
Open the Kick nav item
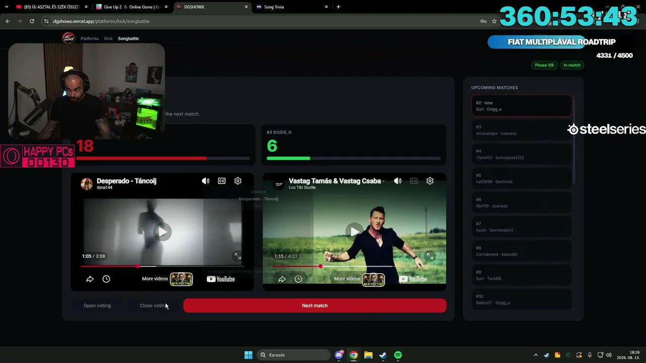pyautogui.click(x=109, y=38)
